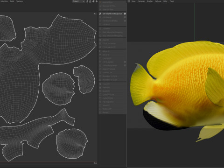Image resolution: width=224 pixels, height=168 pixels.
Task: Open the viewport View menu
Action: [133, 1]
